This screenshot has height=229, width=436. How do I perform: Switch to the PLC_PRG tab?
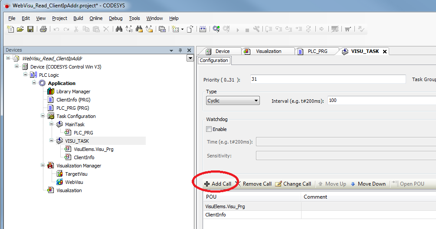click(x=317, y=51)
